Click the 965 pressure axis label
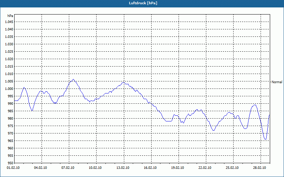Viewport: 284px width, 177px height. pyautogui.click(x=11, y=141)
